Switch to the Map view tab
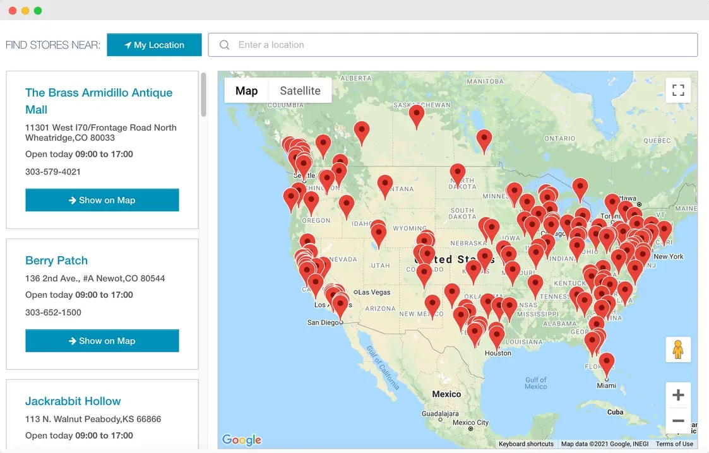Image resolution: width=709 pixels, height=453 pixels. coord(246,90)
